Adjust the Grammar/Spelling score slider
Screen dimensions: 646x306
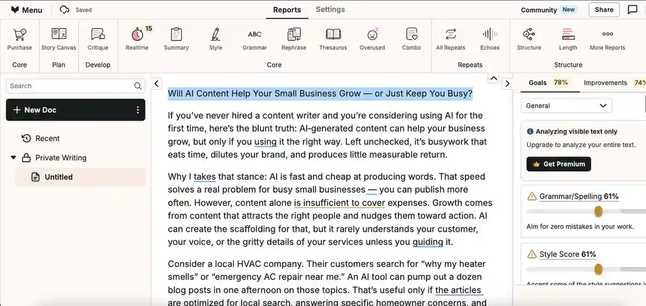tap(598, 212)
